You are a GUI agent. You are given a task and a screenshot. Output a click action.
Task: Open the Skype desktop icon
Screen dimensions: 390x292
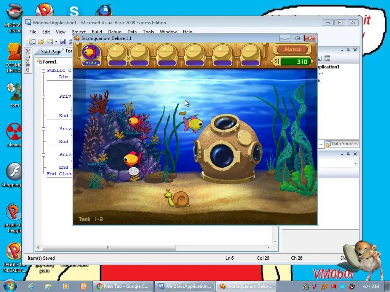pyautogui.click(x=74, y=10)
